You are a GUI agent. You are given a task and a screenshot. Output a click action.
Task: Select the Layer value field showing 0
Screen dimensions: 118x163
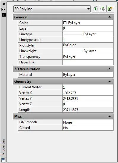[x=88, y=28]
